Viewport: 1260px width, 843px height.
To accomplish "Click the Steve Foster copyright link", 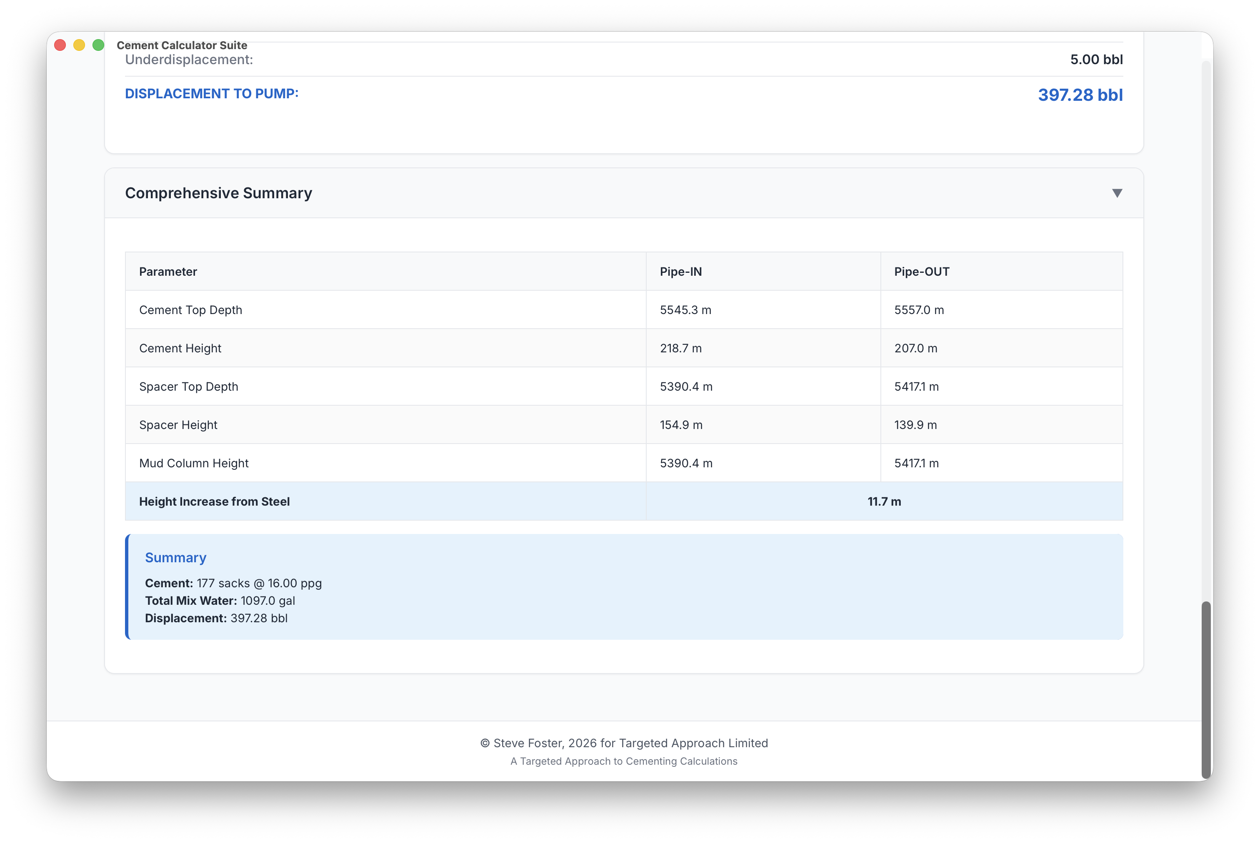I will point(624,743).
